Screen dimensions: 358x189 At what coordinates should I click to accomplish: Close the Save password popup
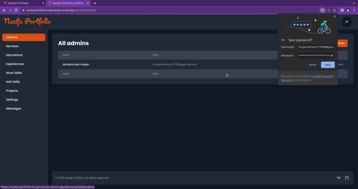(335, 16)
